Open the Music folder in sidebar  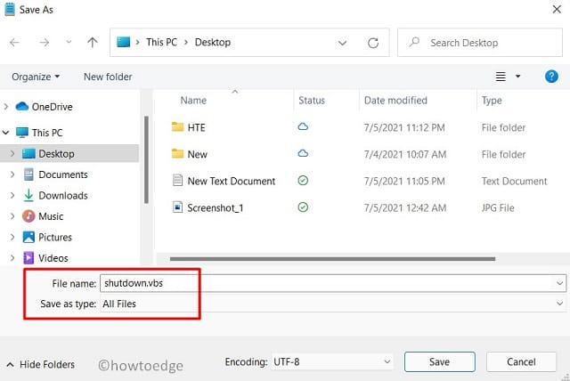[x=51, y=216]
